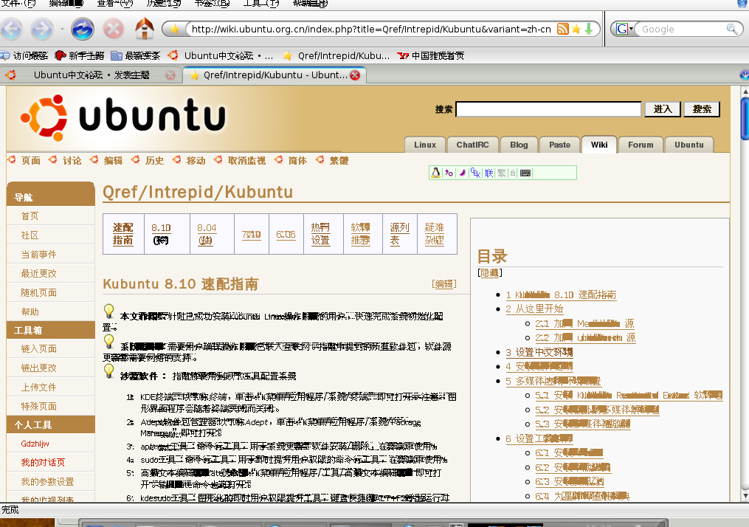Open the Paste tab
749x527 pixels.
(x=559, y=145)
